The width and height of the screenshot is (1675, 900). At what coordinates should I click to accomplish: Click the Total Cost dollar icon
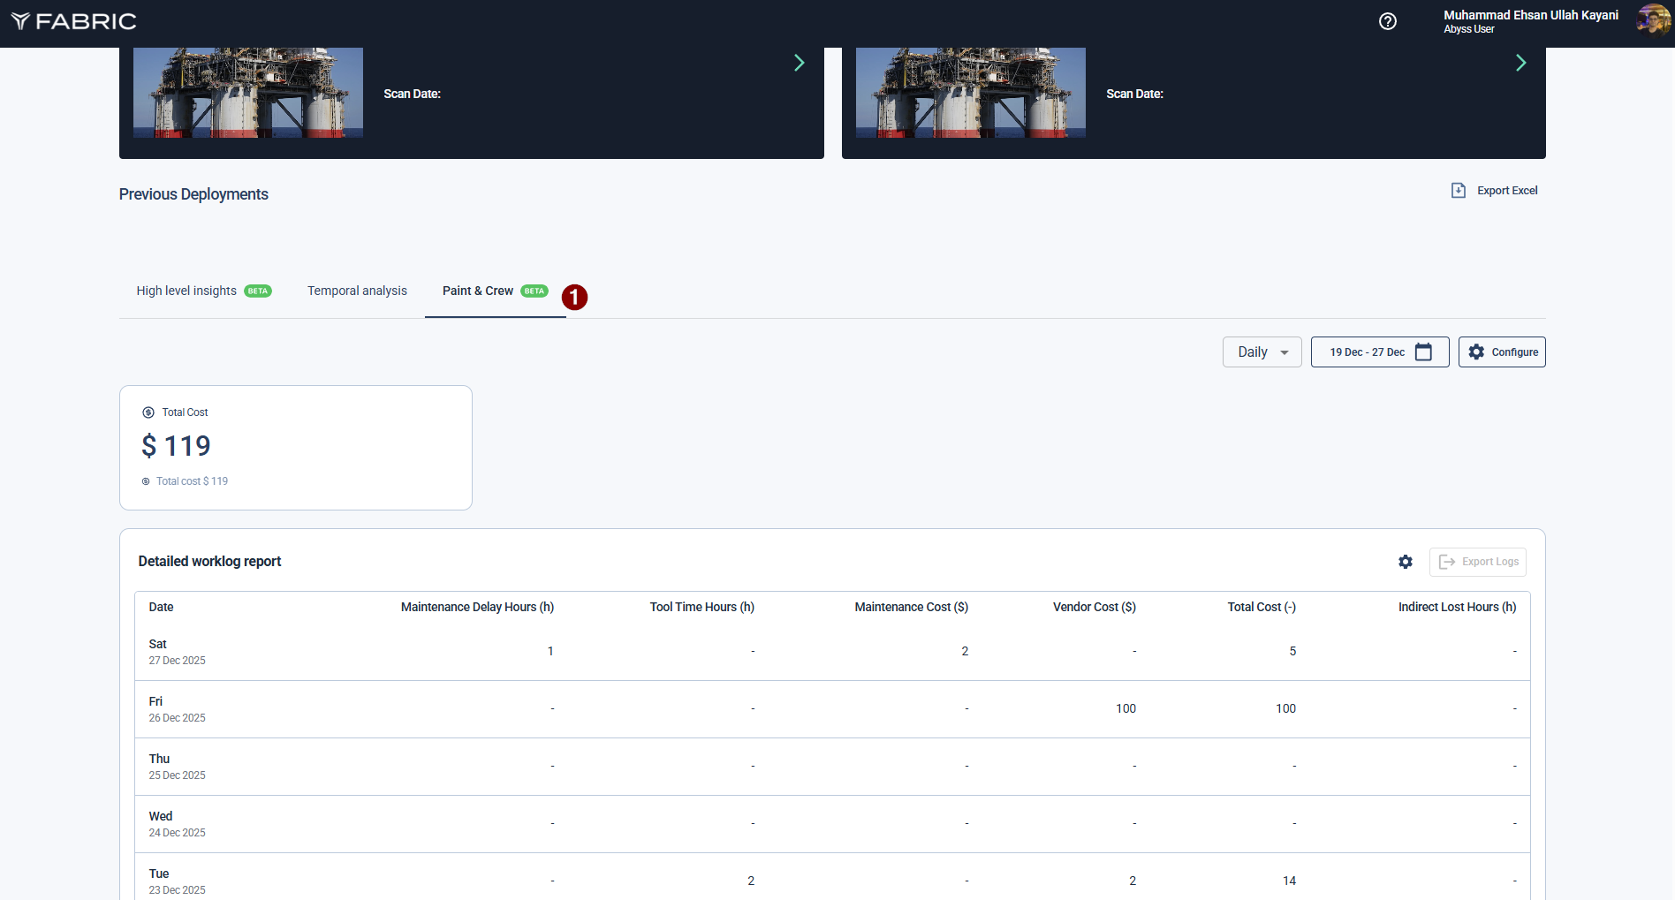coord(148,412)
